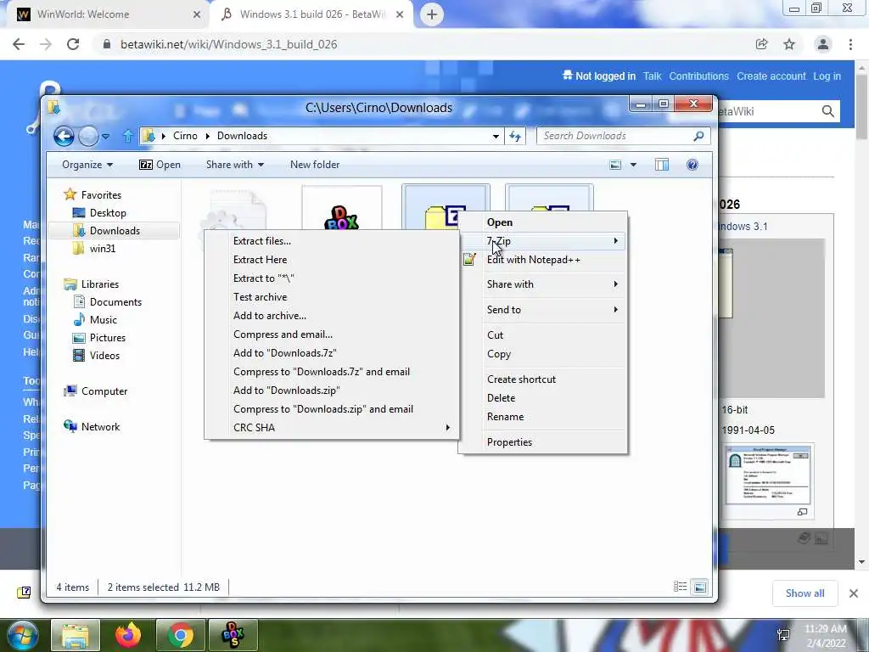Screen dimensions: 869x652
Task: Click the blue up-folder arrow icon
Action: (128, 136)
